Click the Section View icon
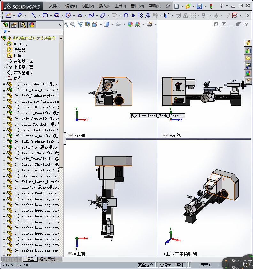Image resolution: width=253 pixels, height=269 pixels. [x=88, y=24]
